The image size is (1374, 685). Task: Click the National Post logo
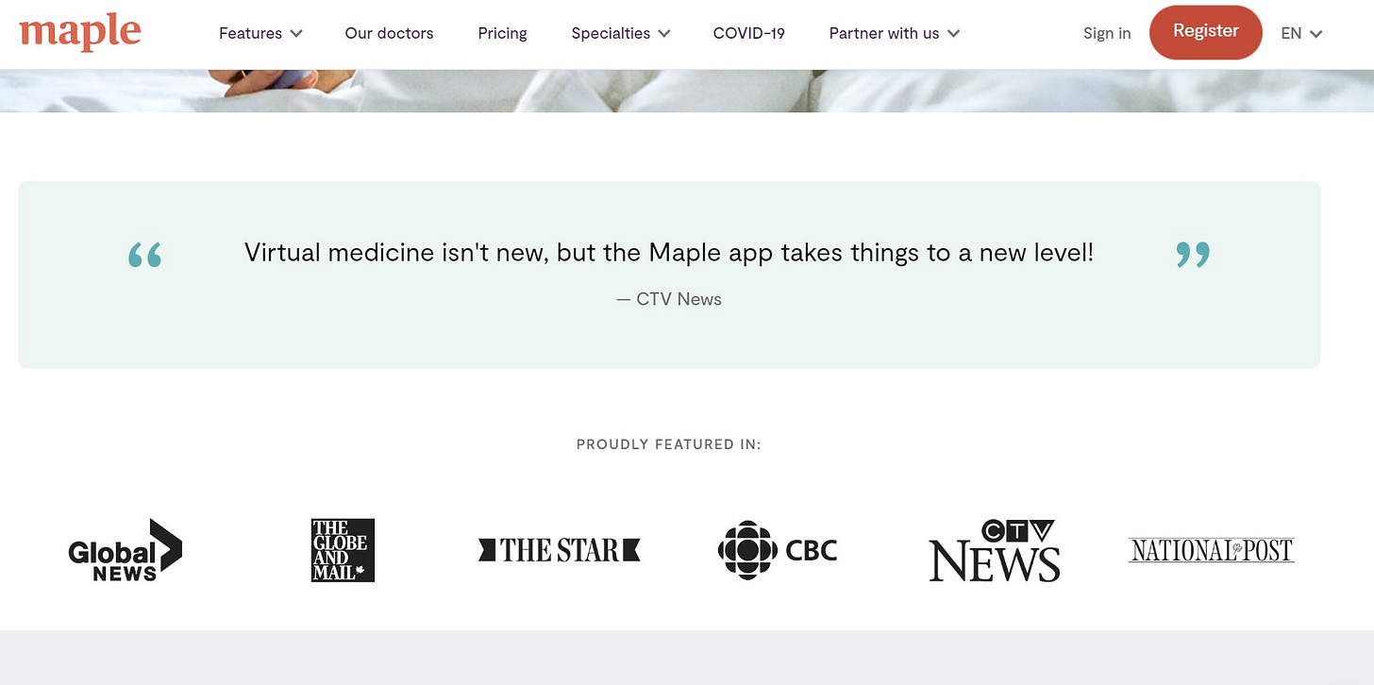tap(1212, 550)
